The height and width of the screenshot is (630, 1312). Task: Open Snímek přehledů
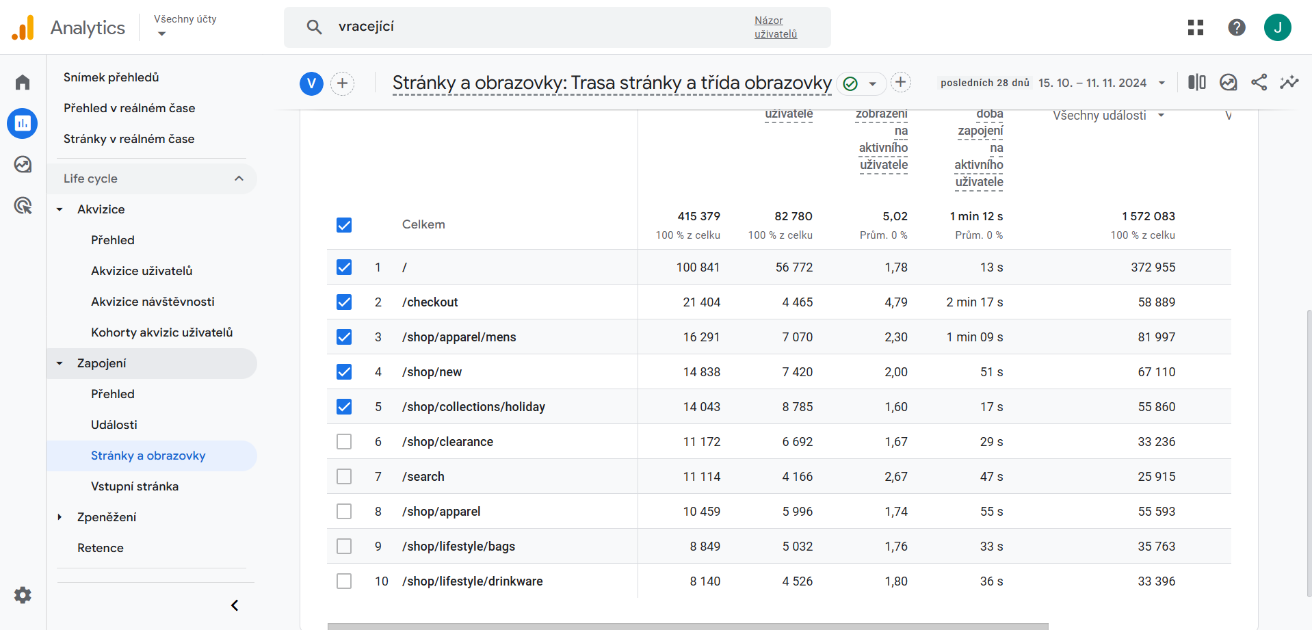111,77
